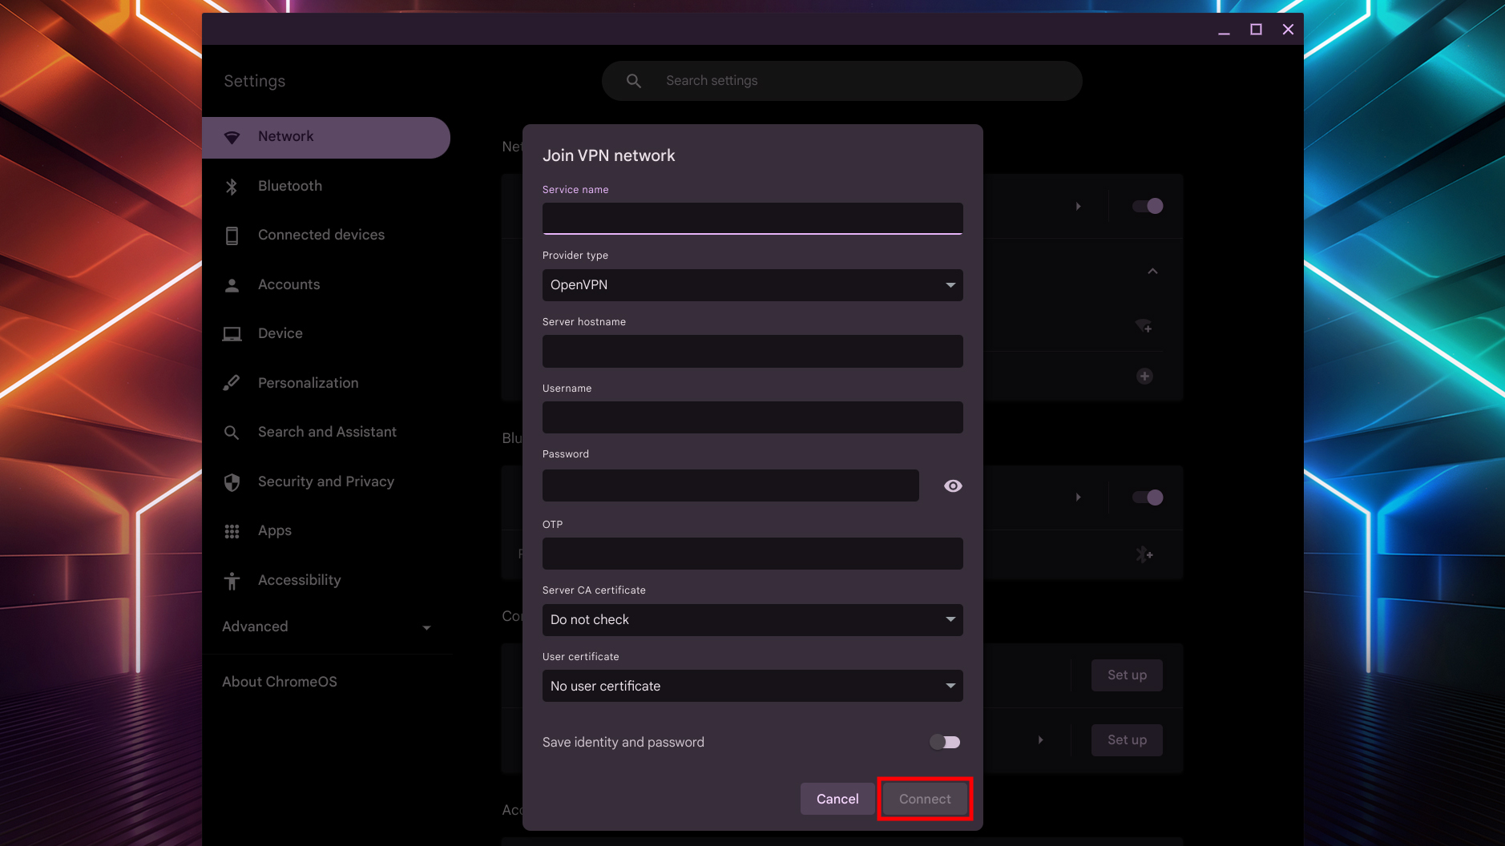The height and width of the screenshot is (846, 1505).
Task: Click the Search and Assistant magnifier icon
Action: click(x=232, y=433)
